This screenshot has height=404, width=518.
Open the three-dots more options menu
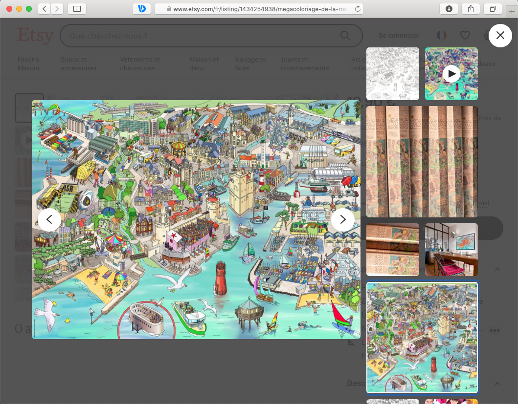[x=495, y=330]
